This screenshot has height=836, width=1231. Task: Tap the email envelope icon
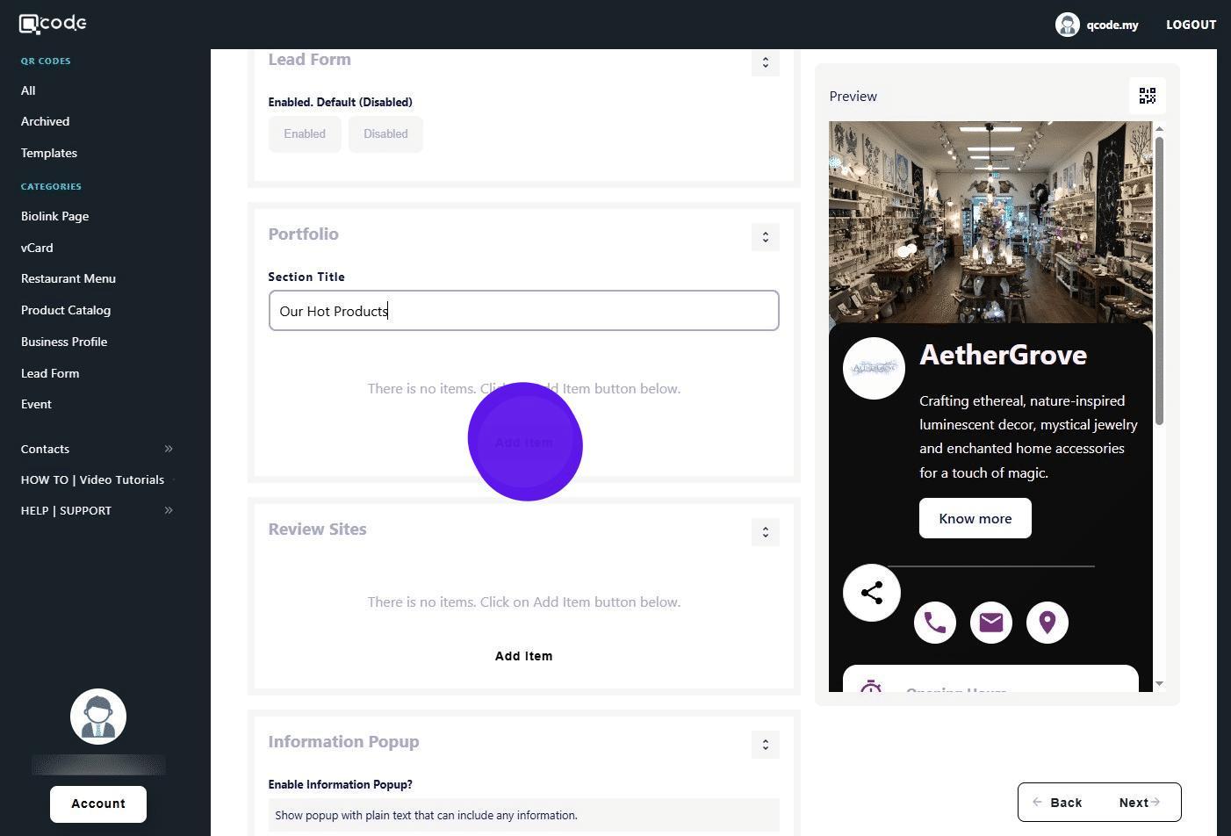pos(990,623)
